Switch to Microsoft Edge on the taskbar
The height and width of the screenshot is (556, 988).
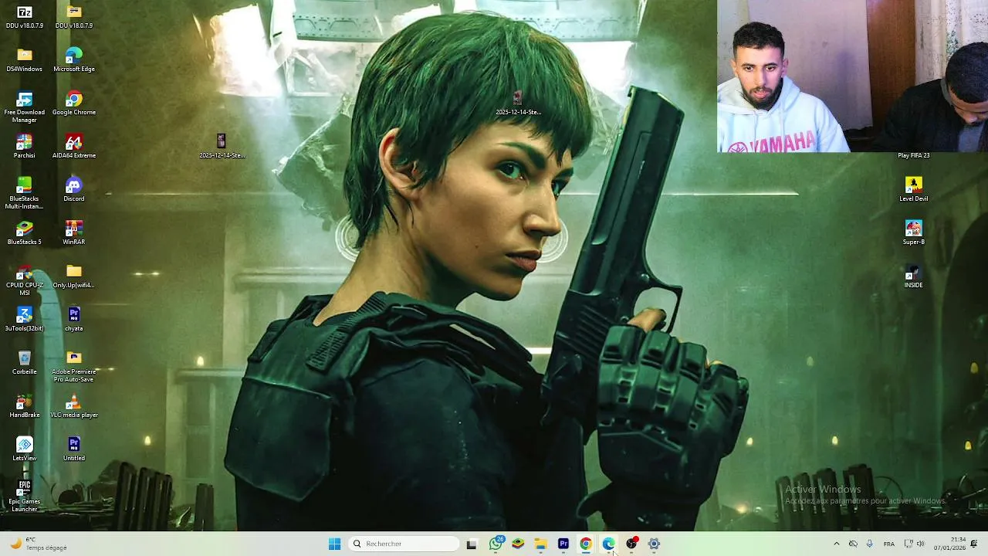608,544
